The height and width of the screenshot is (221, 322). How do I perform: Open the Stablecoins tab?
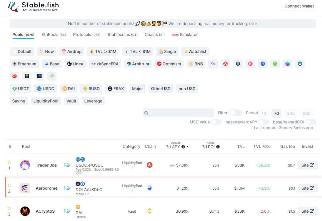(x=122, y=34)
